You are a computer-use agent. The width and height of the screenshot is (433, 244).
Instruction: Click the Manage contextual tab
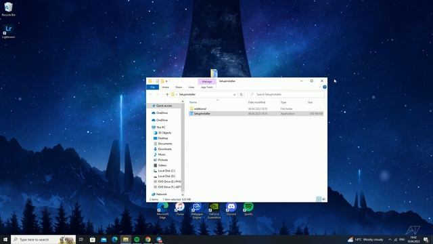coord(207,81)
